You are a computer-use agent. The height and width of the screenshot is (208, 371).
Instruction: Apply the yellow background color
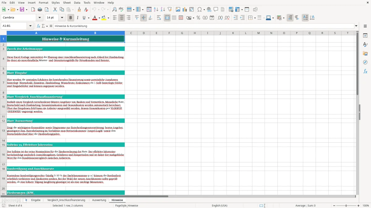(x=104, y=18)
